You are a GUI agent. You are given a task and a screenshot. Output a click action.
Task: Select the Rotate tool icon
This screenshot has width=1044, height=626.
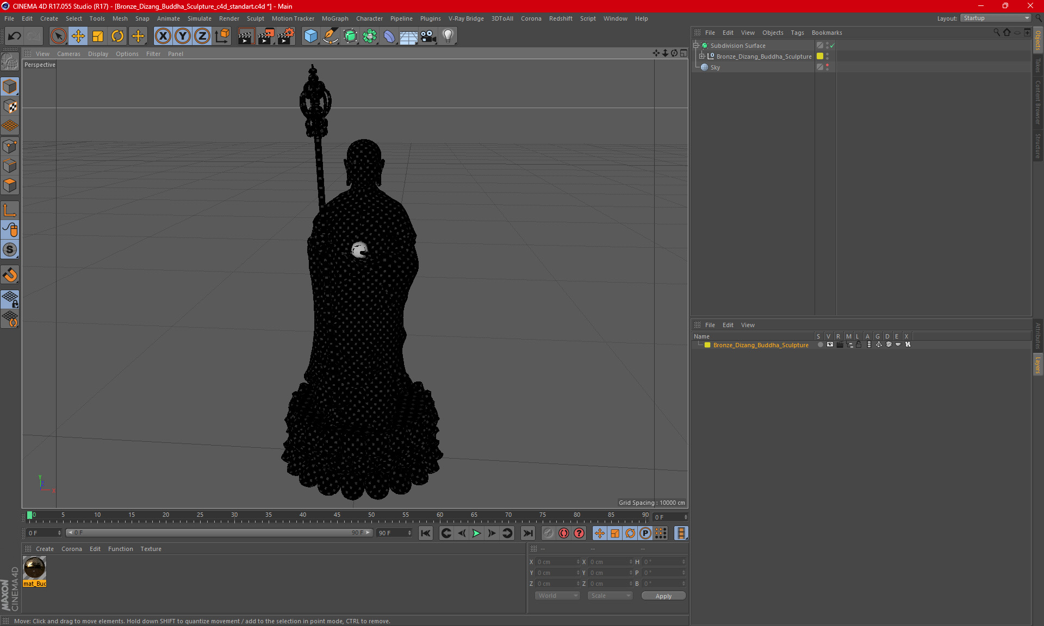pyautogui.click(x=117, y=36)
